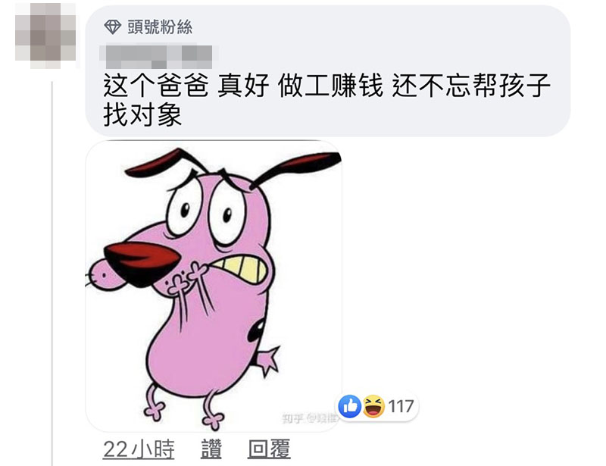Click the cartoon dog's red-black nose
Viewport: 606px width, 466px height.
(x=142, y=263)
